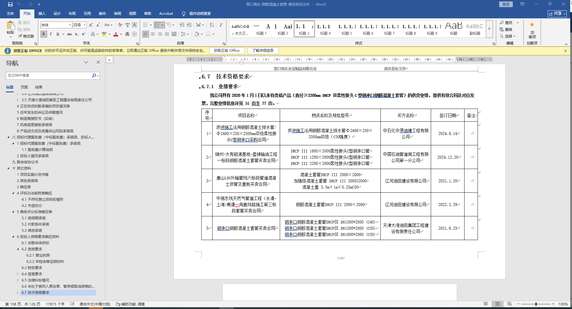Image resolution: width=572 pixels, height=309 pixels.
Task: Click the Format Painter (格式刷) tool
Action: tap(26, 36)
